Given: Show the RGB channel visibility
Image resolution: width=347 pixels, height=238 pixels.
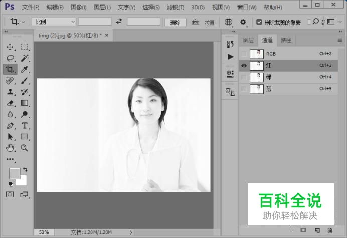Looking at the screenshot, I should [244, 54].
